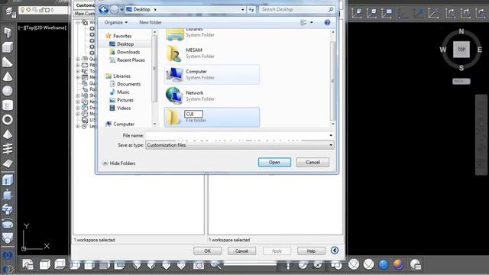Screen dimensions: 489x275
Task: Select the Cylinder solid tool
Action: pos(8,105)
